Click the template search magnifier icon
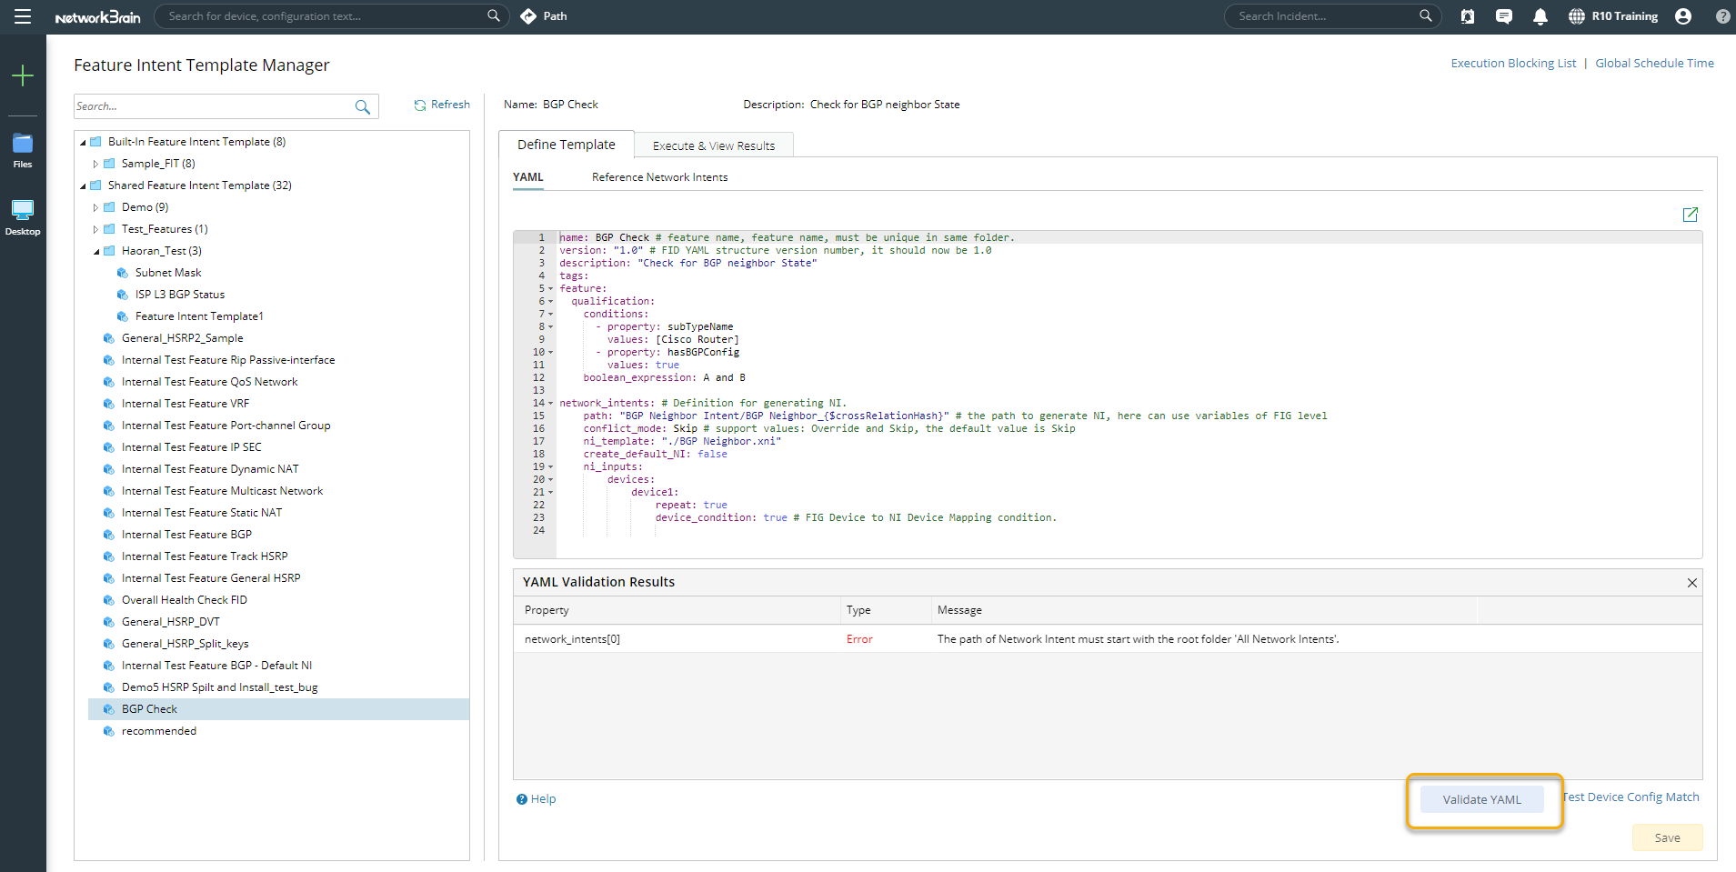 coord(362,107)
